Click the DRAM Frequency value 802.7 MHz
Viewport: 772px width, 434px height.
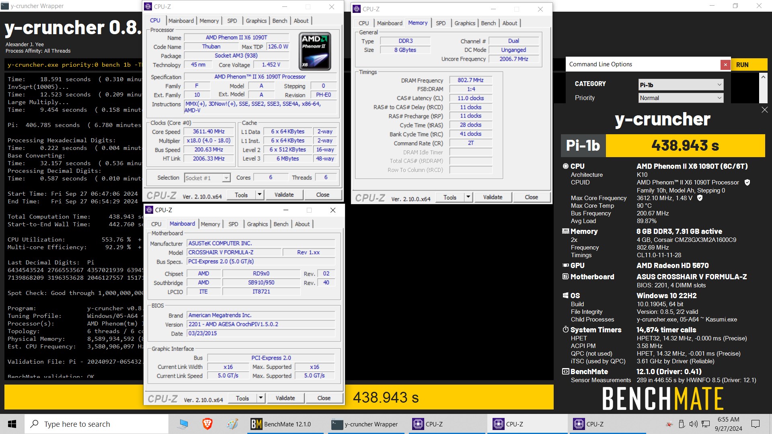tap(470, 80)
